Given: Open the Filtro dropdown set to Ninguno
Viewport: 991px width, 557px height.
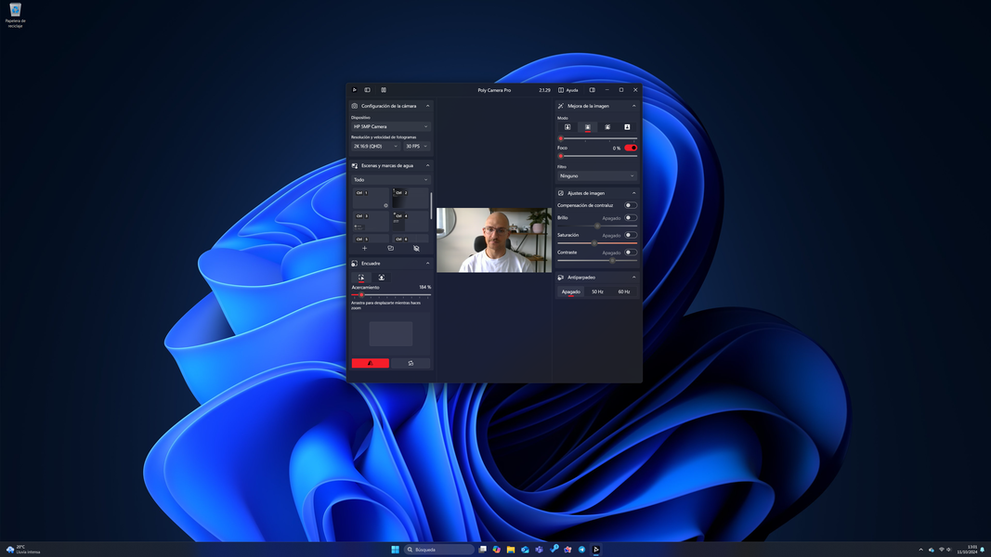Looking at the screenshot, I should pyautogui.click(x=597, y=175).
